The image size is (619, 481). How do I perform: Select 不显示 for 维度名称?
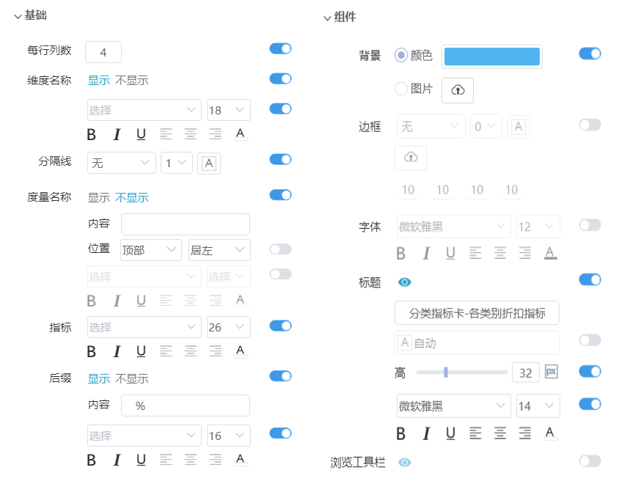[132, 81]
